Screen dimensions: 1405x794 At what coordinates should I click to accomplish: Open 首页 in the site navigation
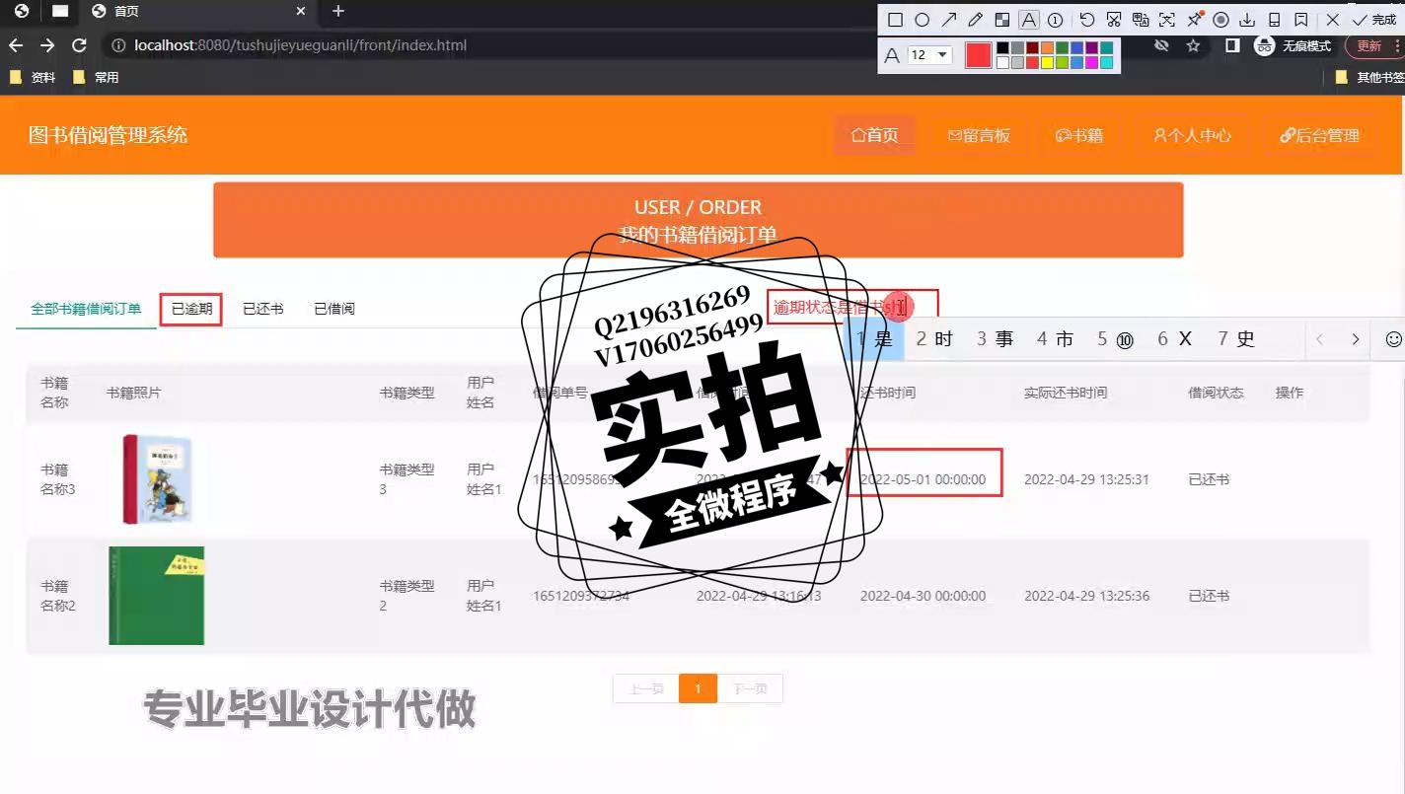click(x=875, y=135)
